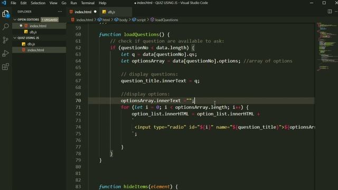Click line number 70 in gutter
Viewport: 338px width, 190px height.
click(x=78, y=101)
